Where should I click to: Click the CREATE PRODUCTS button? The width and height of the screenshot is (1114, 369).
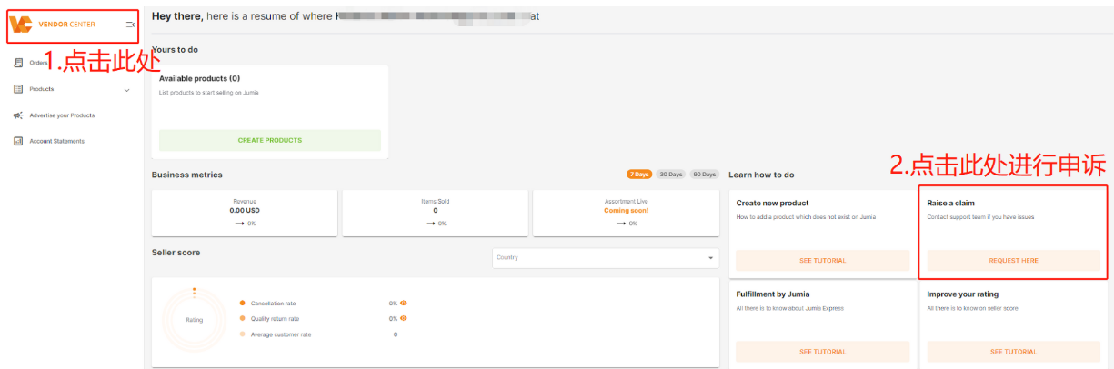coord(270,140)
